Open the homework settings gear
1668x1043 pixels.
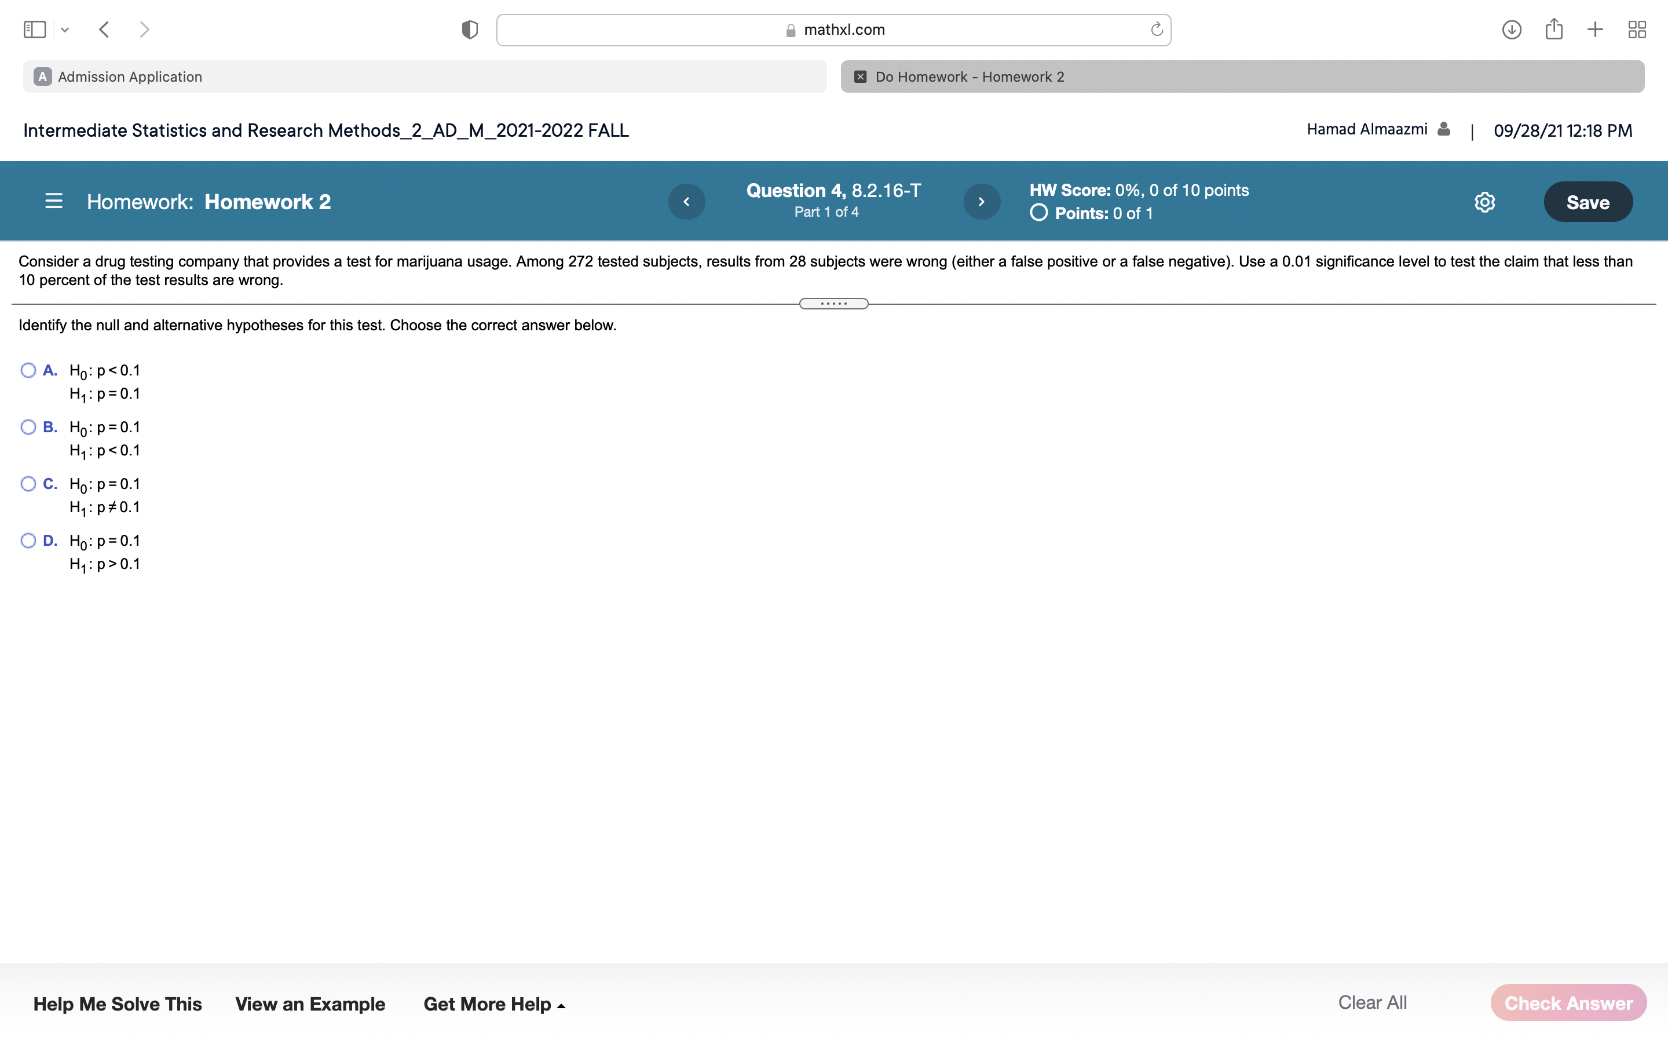point(1484,200)
